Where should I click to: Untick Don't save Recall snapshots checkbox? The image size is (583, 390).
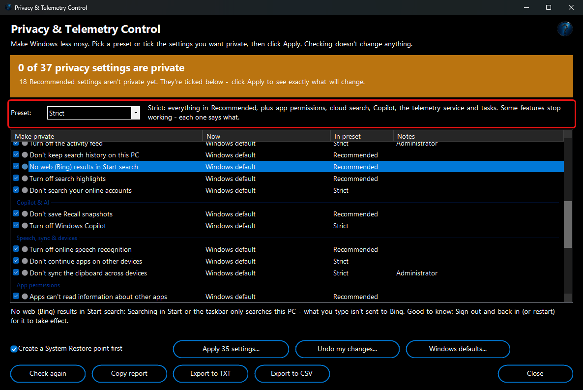click(x=16, y=213)
